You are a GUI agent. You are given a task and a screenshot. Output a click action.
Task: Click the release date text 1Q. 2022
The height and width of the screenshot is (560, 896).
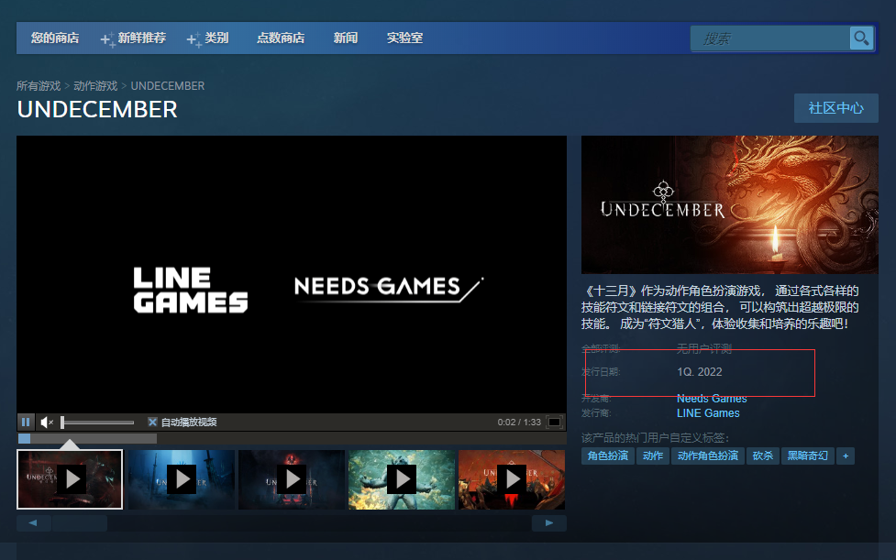[x=700, y=371]
